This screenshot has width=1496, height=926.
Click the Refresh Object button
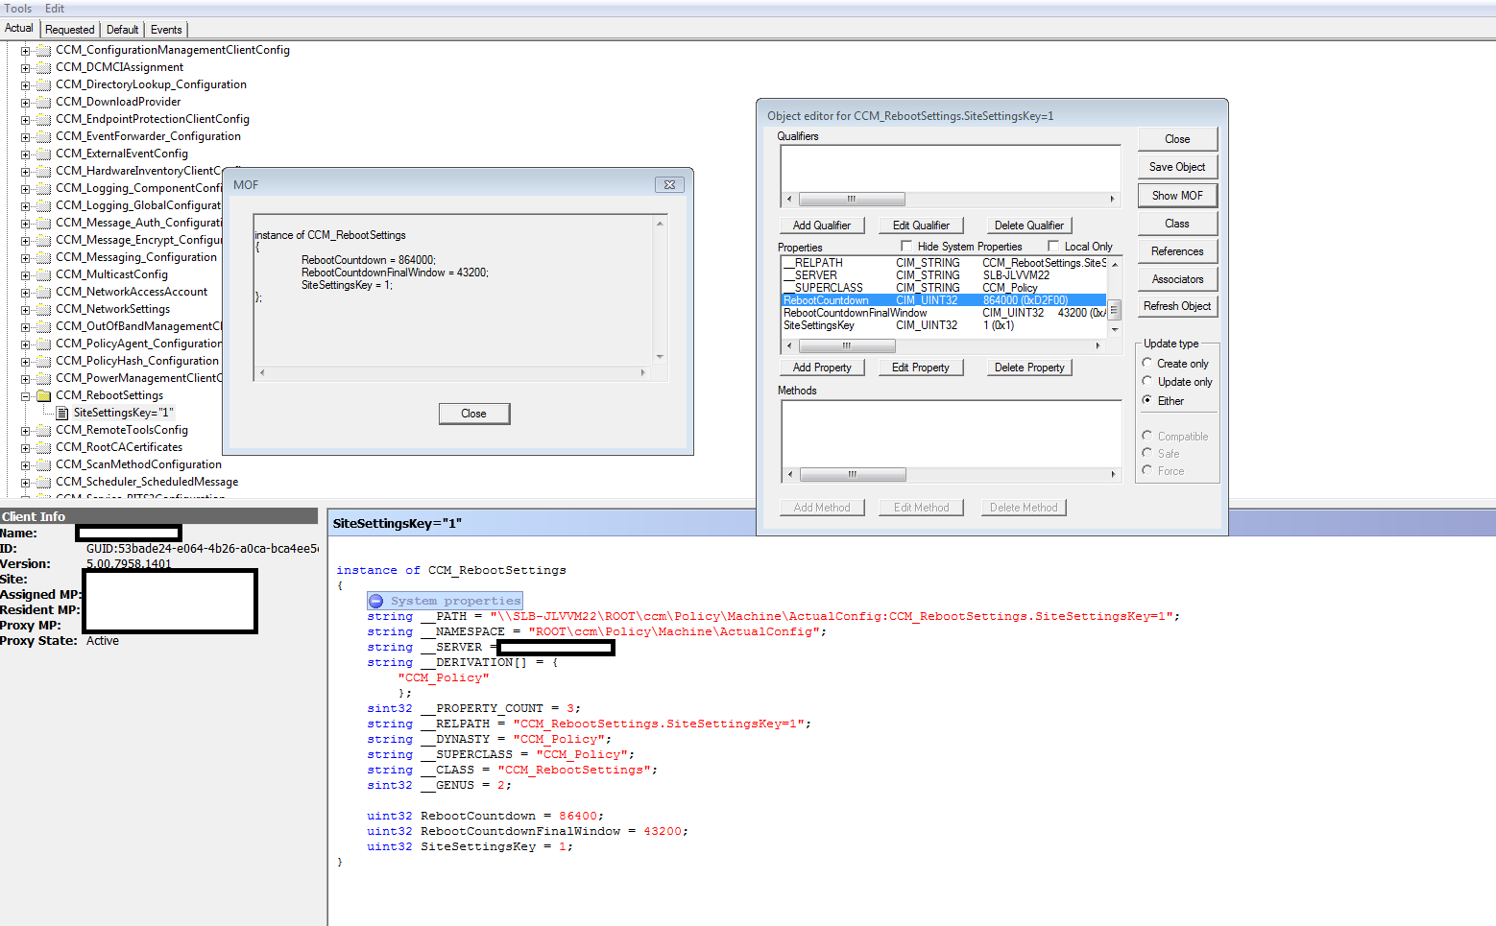coord(1177,305)
